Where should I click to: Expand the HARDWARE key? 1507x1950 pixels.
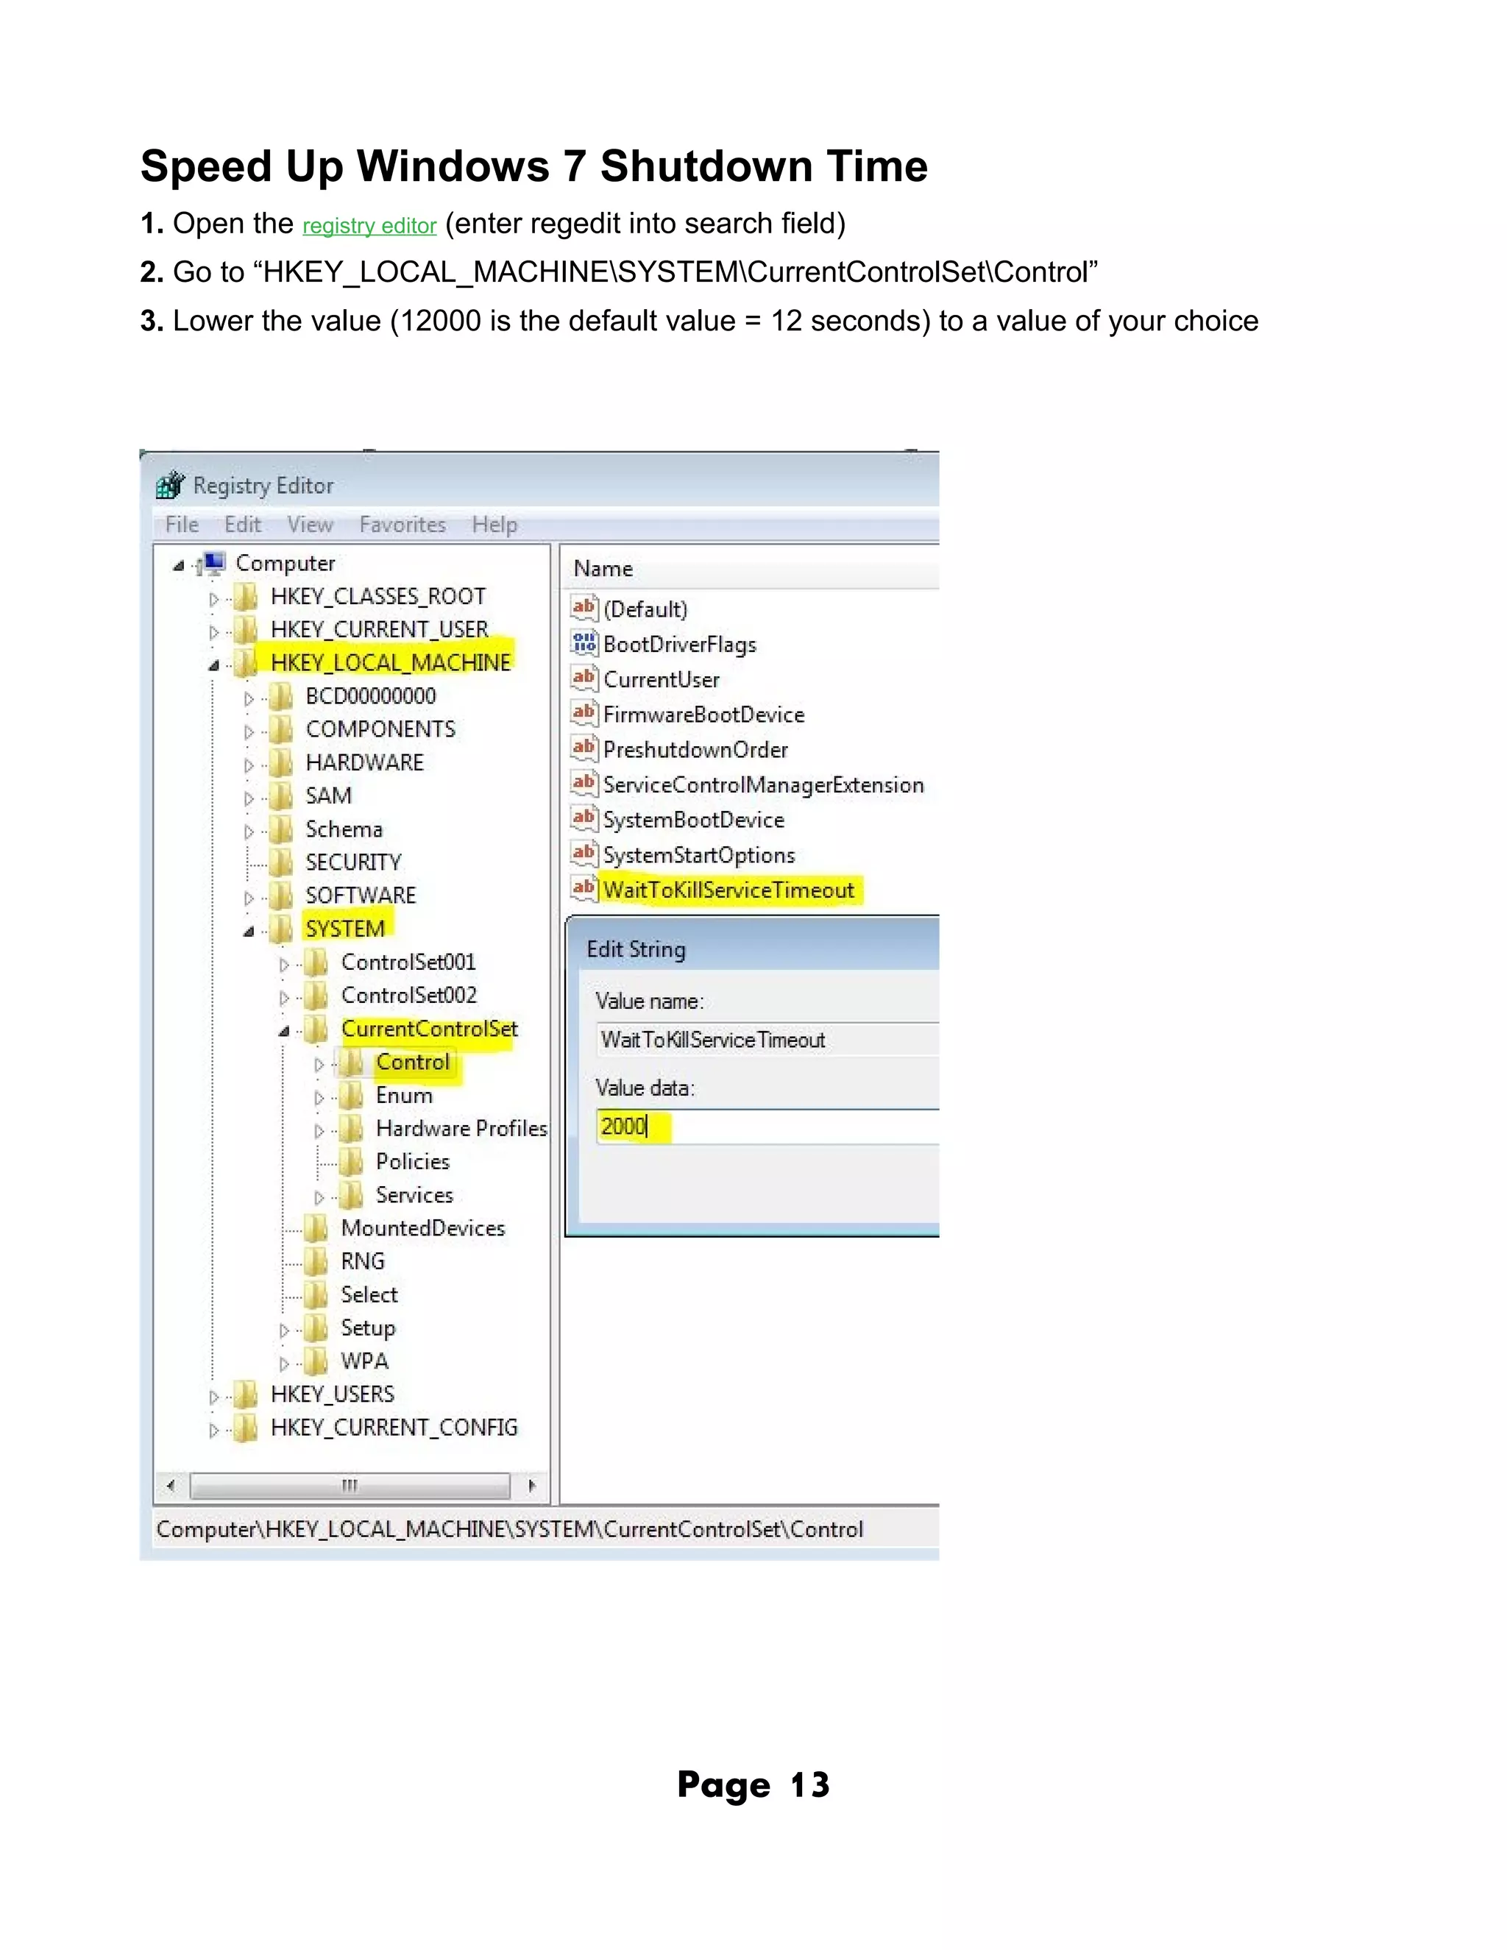249,765
